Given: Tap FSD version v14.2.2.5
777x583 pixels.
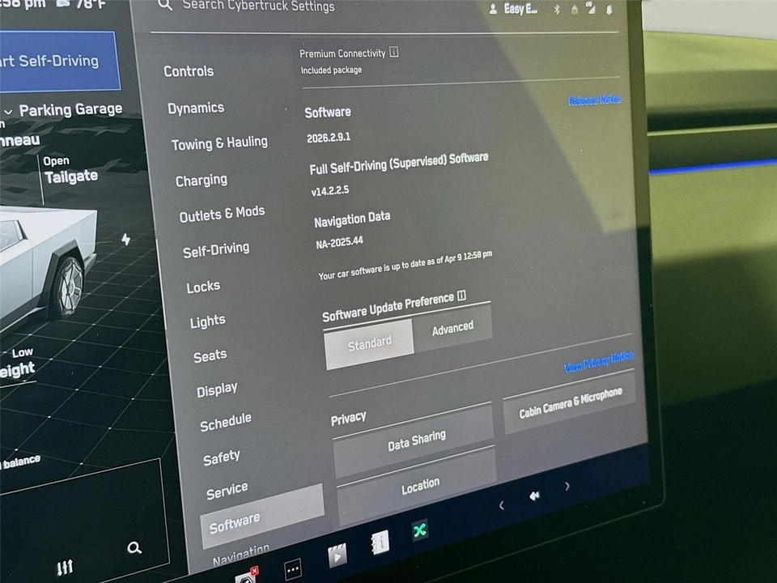Looking at the screenshot, I should click(330, 190).
